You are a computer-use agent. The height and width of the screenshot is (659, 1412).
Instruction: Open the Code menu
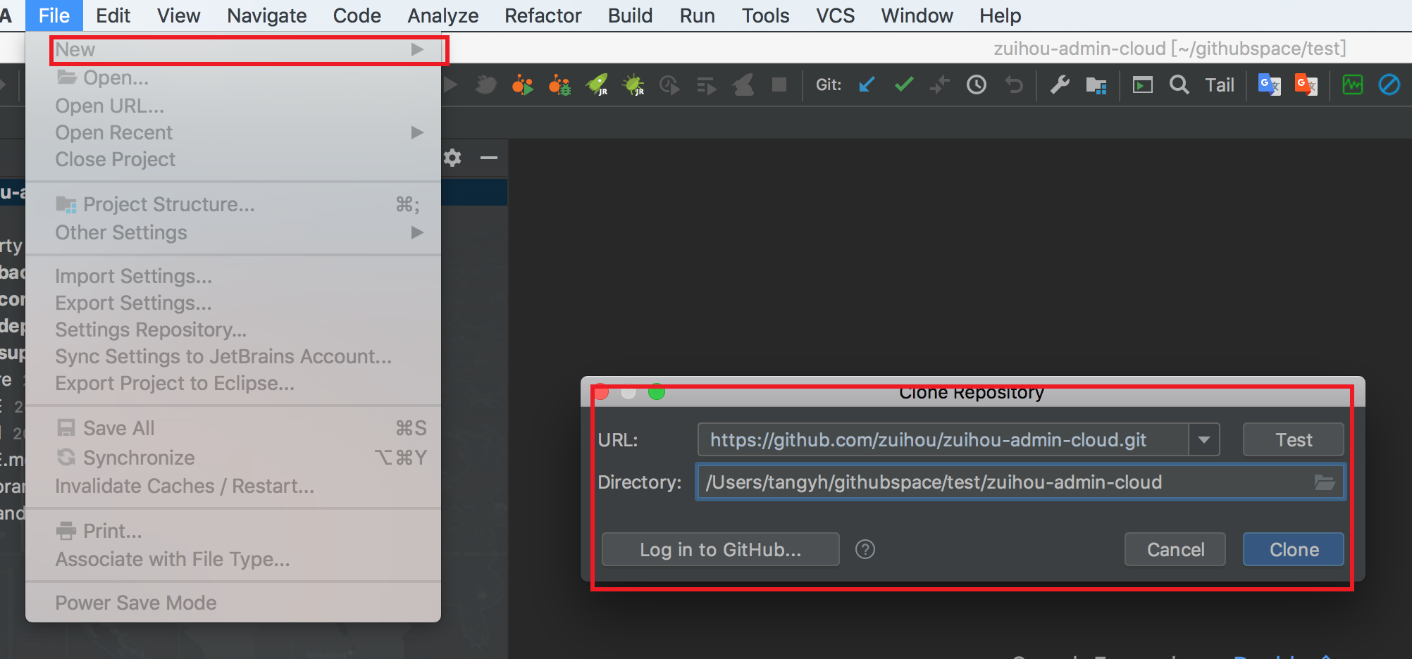[357, 15]
